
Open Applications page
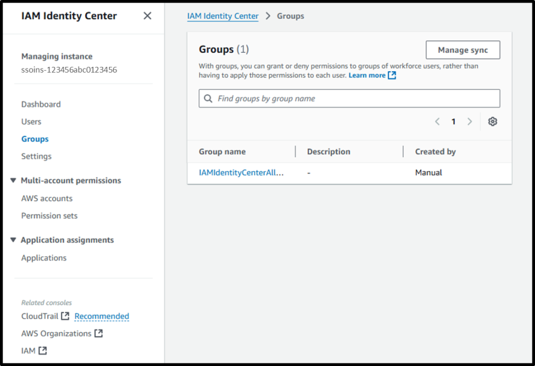44,258
